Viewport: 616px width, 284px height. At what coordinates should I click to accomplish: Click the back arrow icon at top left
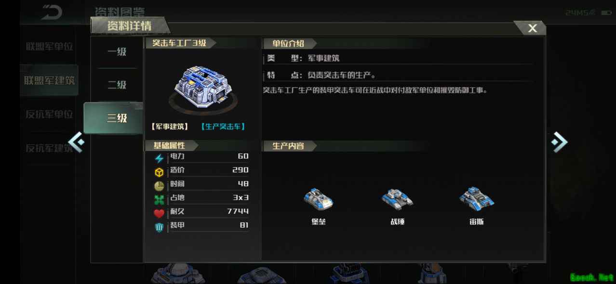coord(52,12)
